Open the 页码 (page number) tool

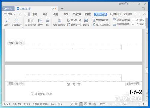click(7, 22)
